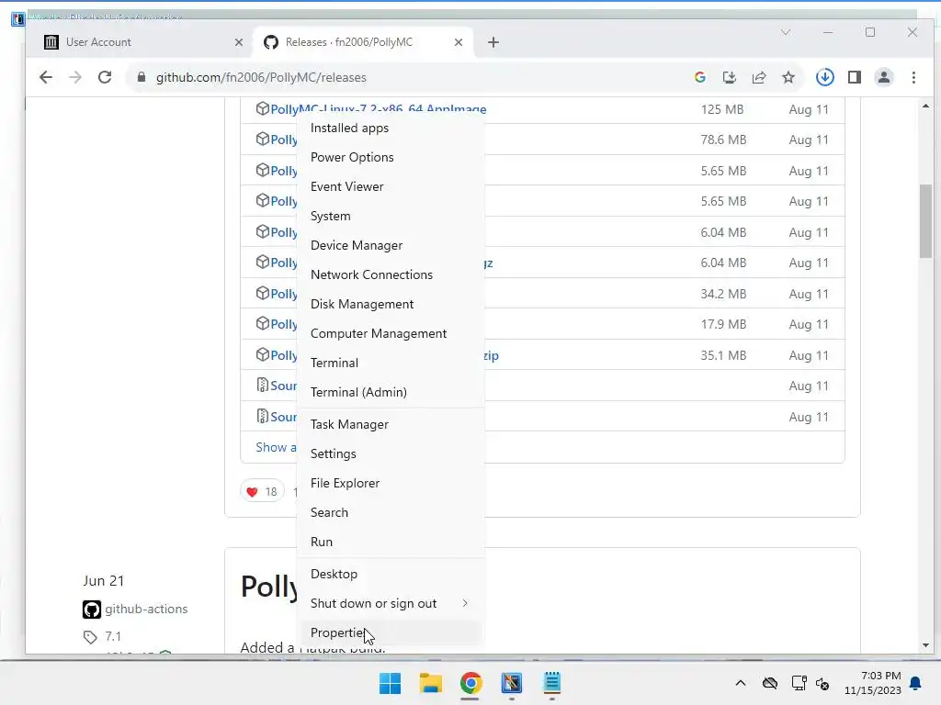Image resolution: width=941 pixels, height=705 pixels.
Task: Open Network Connections
Action: click(390, 274)
